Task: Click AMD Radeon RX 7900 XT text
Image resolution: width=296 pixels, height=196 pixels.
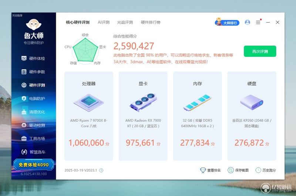Action: pyautogui.click(x=143, y=123)
